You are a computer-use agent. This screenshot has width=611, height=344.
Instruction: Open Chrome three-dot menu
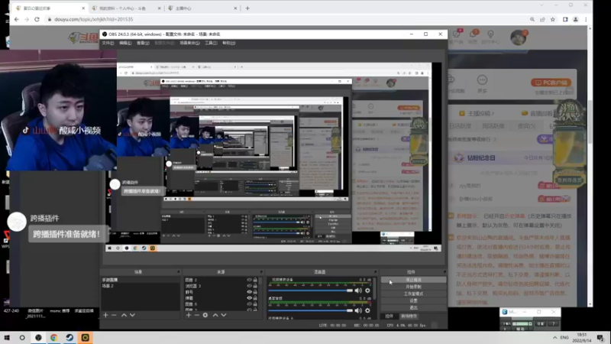pyautogui.click(x=586, y=19)
